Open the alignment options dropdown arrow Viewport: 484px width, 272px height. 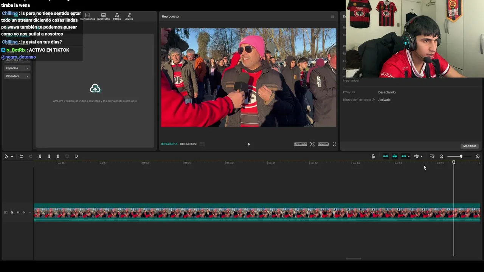421,156
